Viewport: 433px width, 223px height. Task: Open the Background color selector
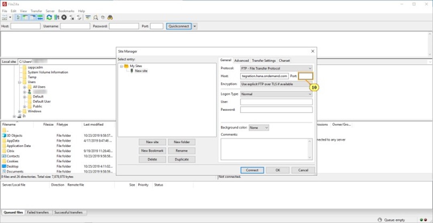coord(258,128)
